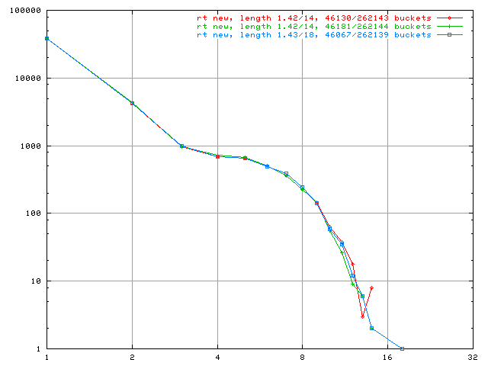
Task: Click the x-axis tick label 32
Action: coord(473,358)
